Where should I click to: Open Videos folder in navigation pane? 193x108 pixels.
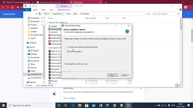click(33, 71)
